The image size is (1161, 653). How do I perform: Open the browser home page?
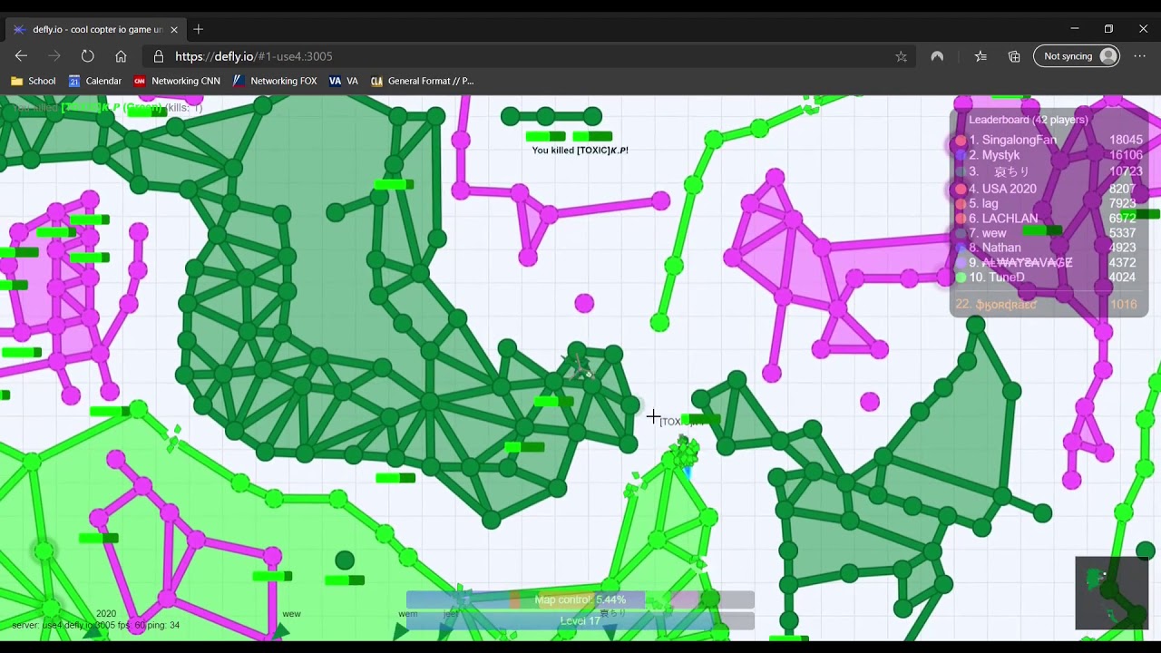pyautogui.click(x=121, y=56)
